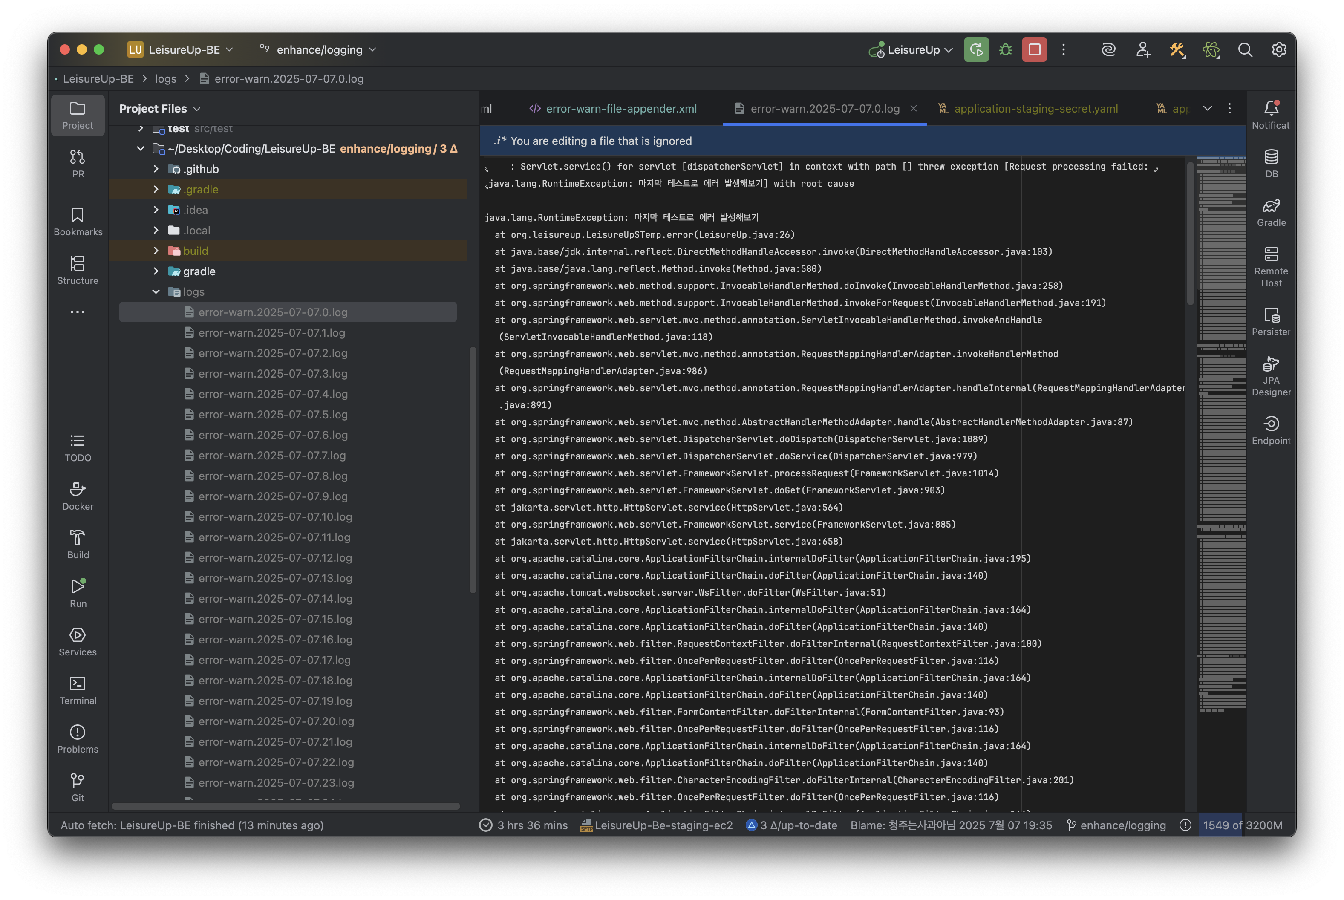
Task: Open the Docker tool window
Action: 78,496
